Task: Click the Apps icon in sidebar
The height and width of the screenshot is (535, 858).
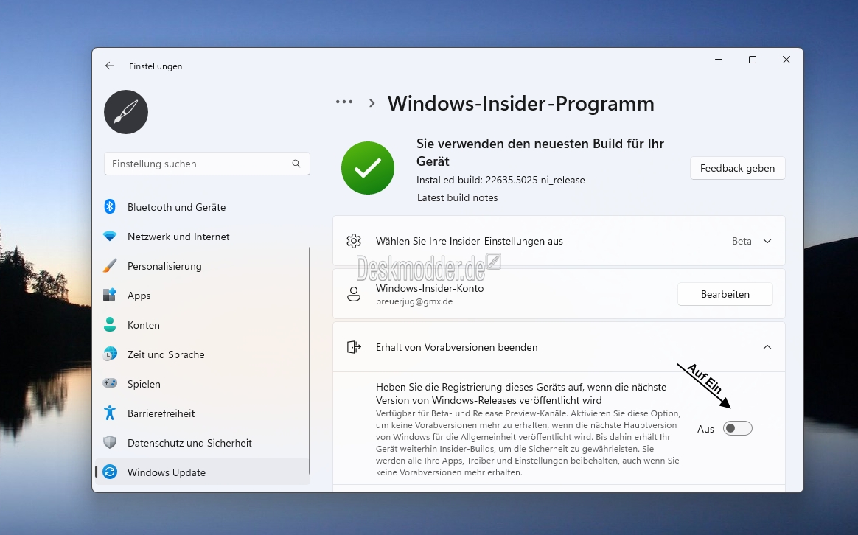Action: coord(110,296)
